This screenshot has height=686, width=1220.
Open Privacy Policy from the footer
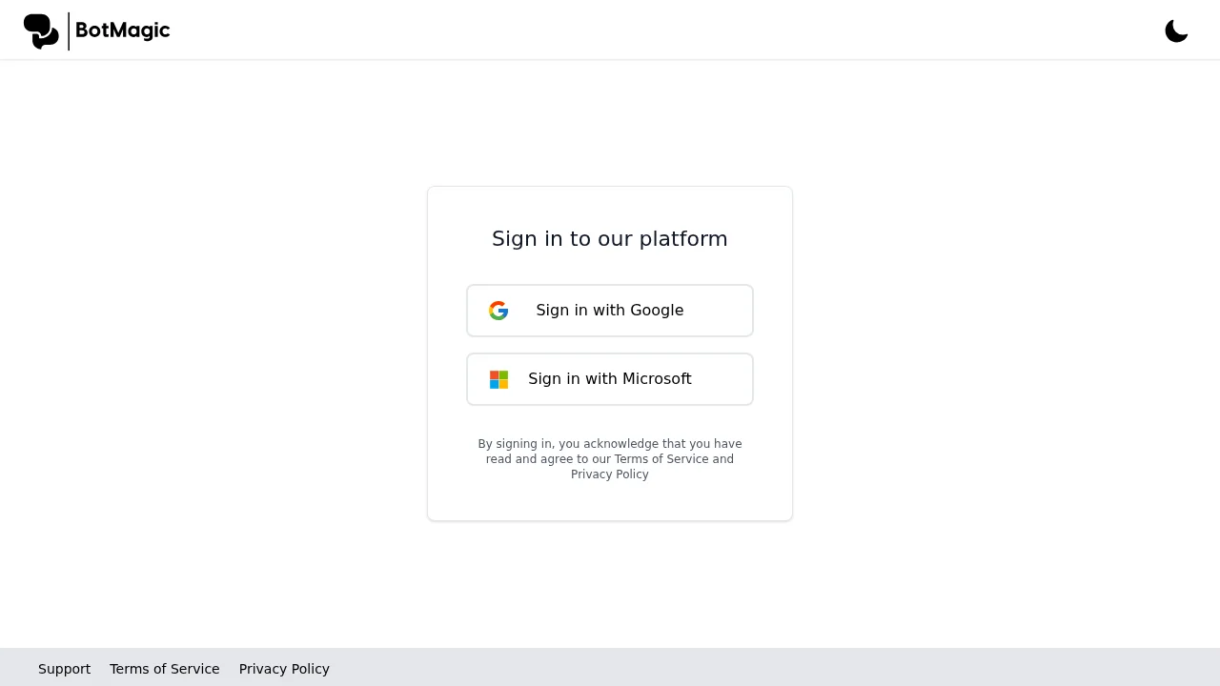[284, 668]
